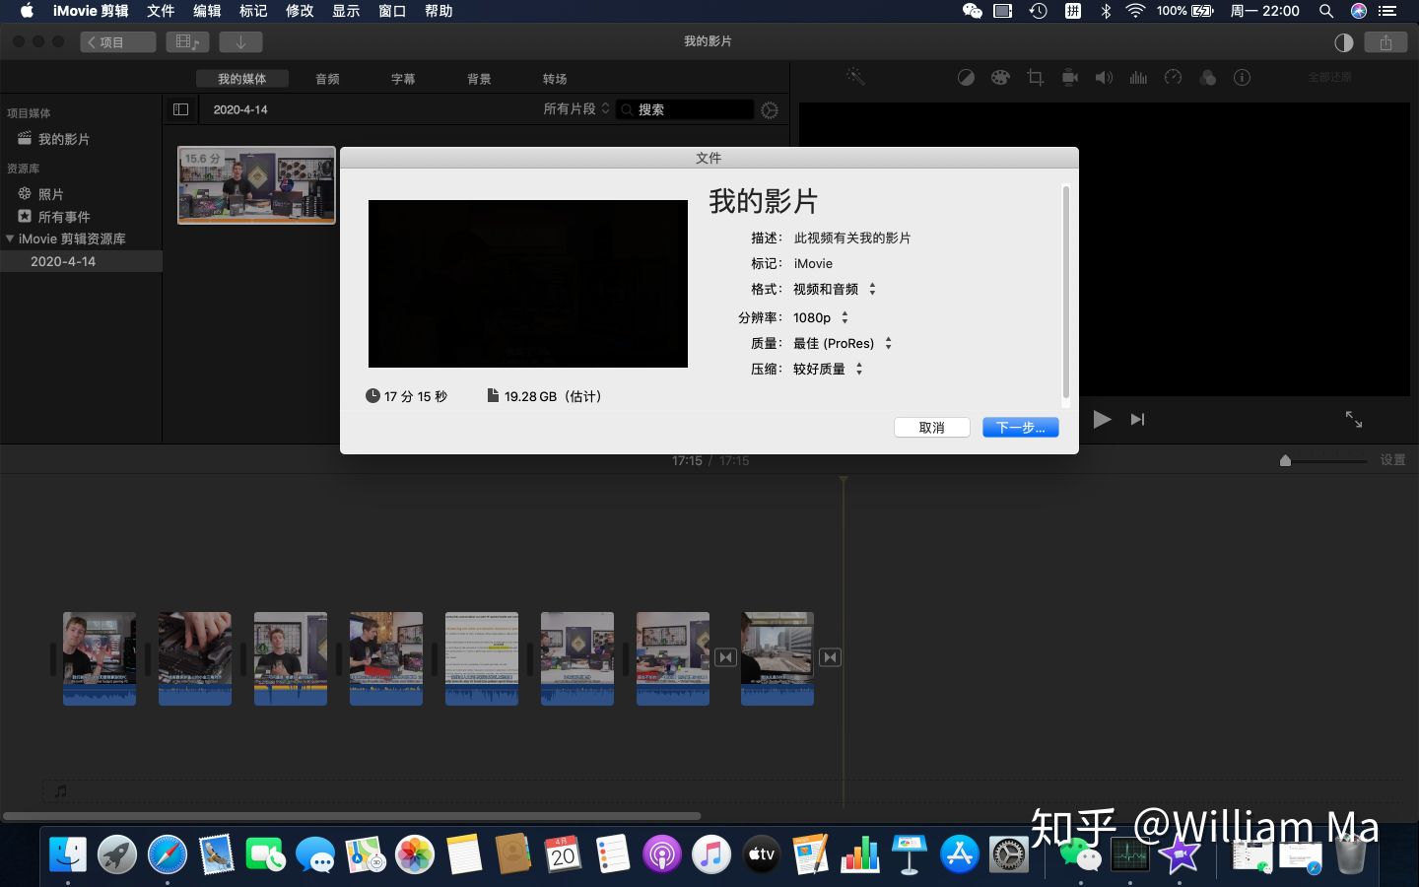This screenshot has height=887, width=1419.
Task: Open the color balance tool
Action: click(x=966, y=77)
